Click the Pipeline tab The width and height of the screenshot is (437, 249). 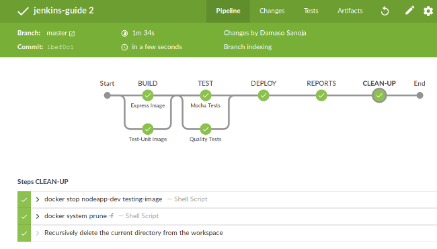(x=228, y=11)
